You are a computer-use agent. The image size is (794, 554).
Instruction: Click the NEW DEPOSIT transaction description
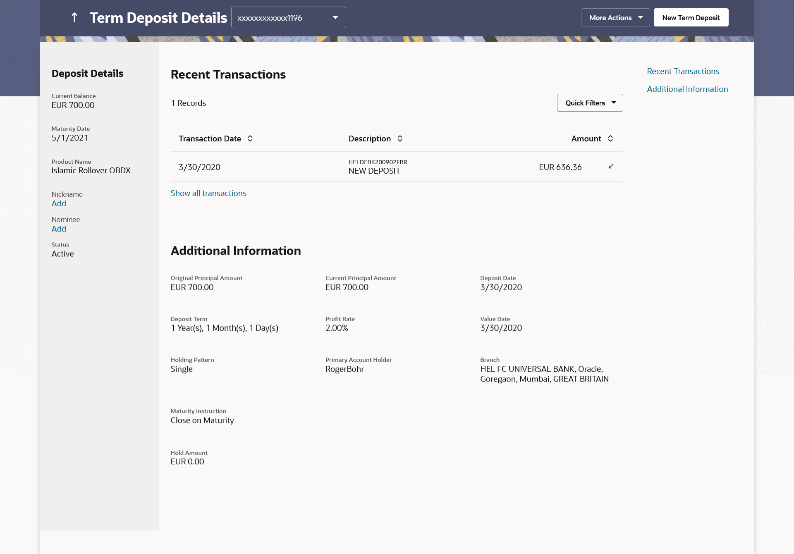point(374,171)
